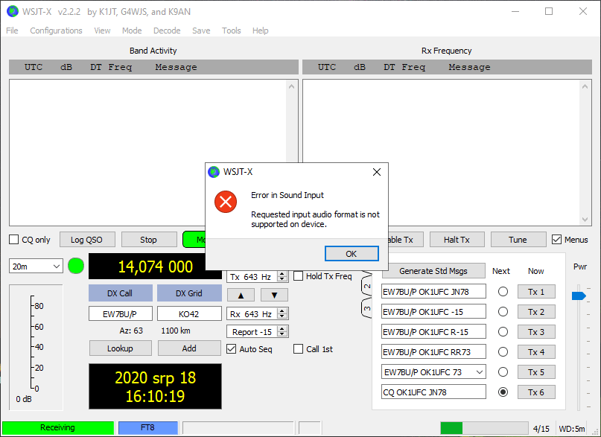
Task: Adjust the Pwr slider handle
Action: pos(579,296)
